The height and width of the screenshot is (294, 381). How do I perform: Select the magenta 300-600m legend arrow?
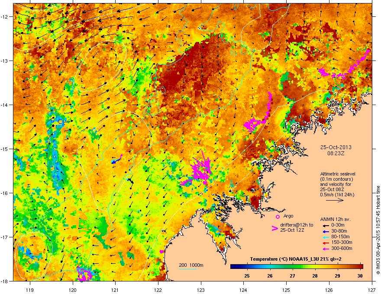[x=326, y=249]
